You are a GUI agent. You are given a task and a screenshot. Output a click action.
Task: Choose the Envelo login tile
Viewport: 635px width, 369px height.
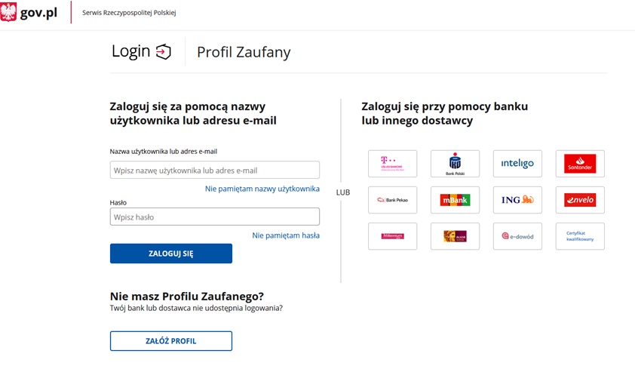tap(580, 200)
